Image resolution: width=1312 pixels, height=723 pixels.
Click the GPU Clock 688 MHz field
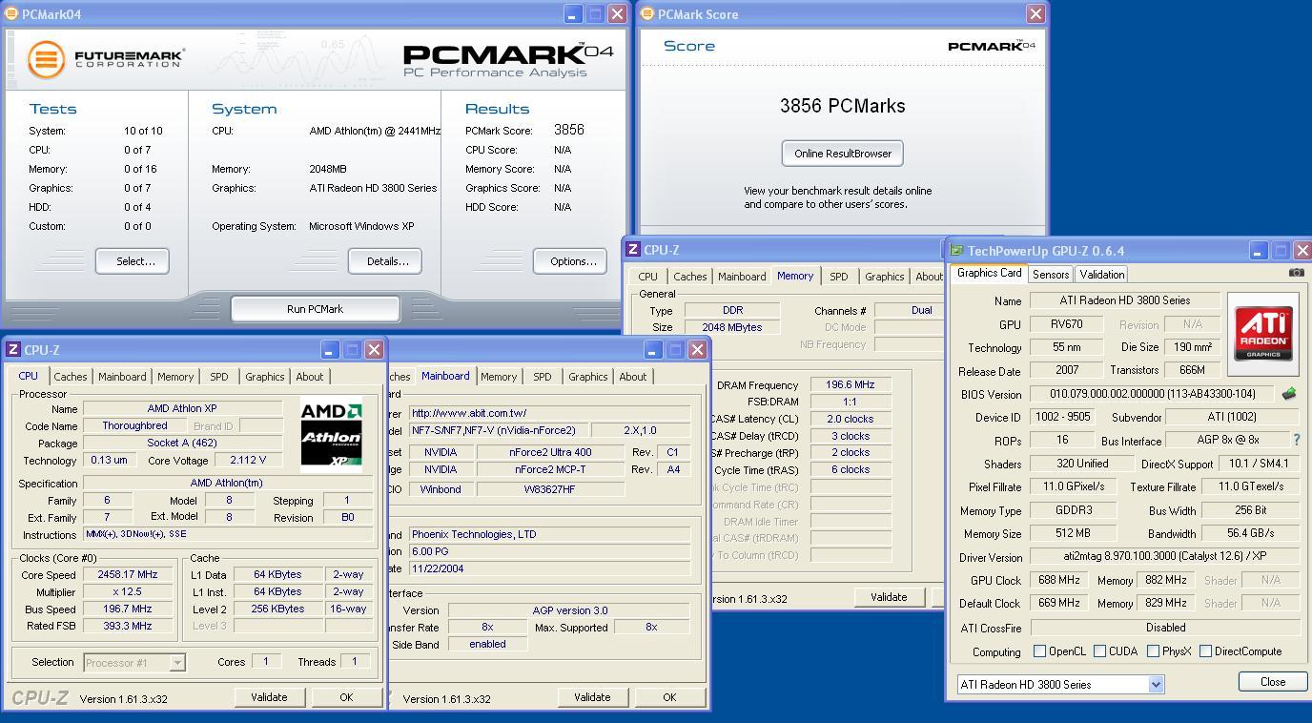1058,580
